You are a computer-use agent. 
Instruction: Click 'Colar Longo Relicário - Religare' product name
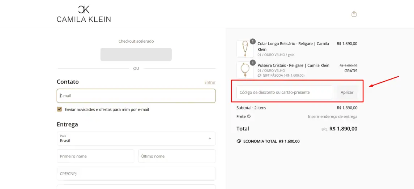click(293, 47)
